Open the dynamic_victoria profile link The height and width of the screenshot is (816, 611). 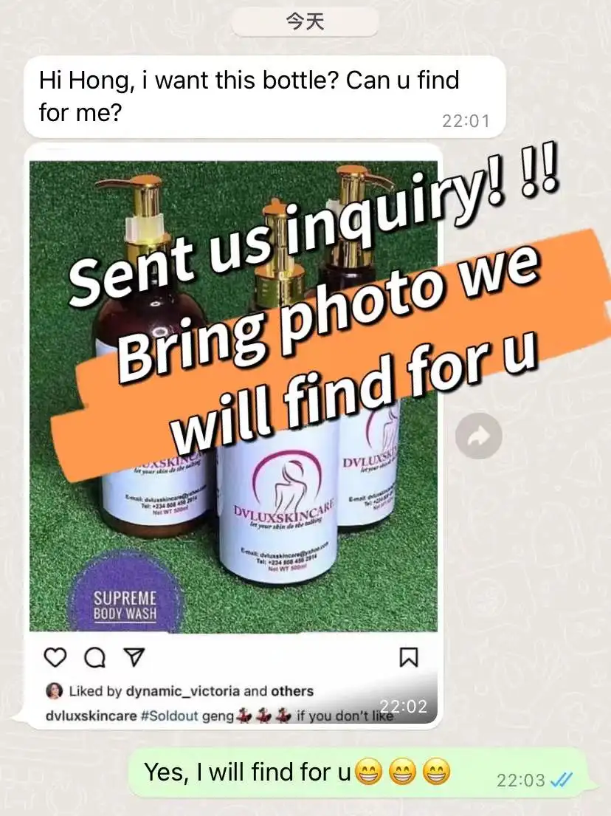click(182, 691)
